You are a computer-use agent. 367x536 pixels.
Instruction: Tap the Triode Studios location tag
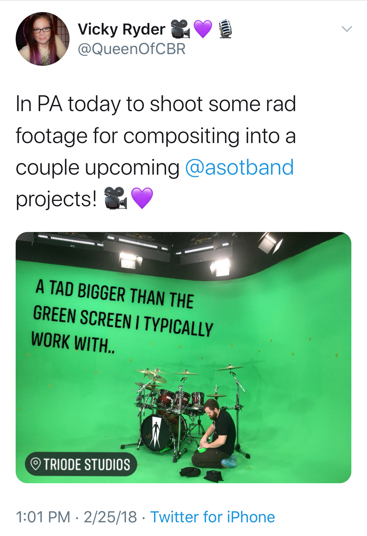(81, 464)
